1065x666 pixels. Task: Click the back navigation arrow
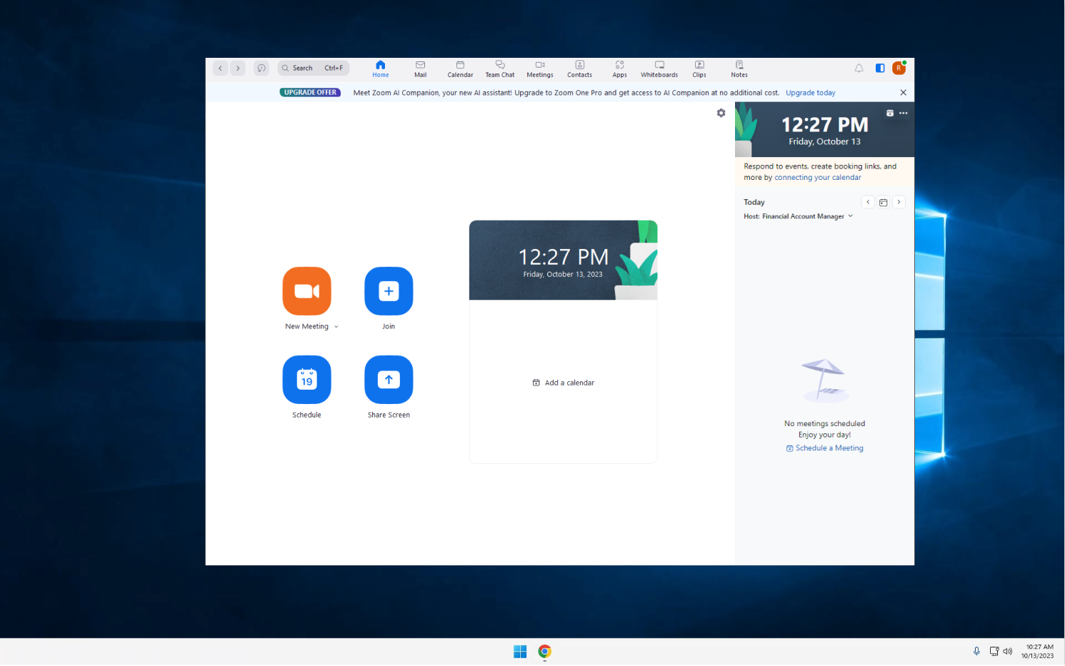tap(221, 69)
